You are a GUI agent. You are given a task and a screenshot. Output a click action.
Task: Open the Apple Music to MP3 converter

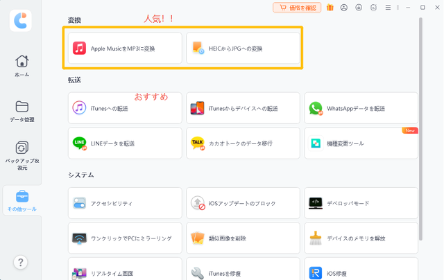(x=125, y=48)
